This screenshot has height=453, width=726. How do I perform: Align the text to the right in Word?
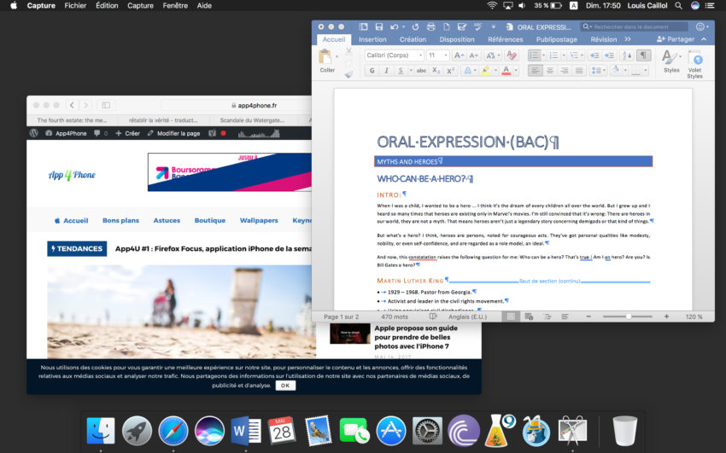565,71
